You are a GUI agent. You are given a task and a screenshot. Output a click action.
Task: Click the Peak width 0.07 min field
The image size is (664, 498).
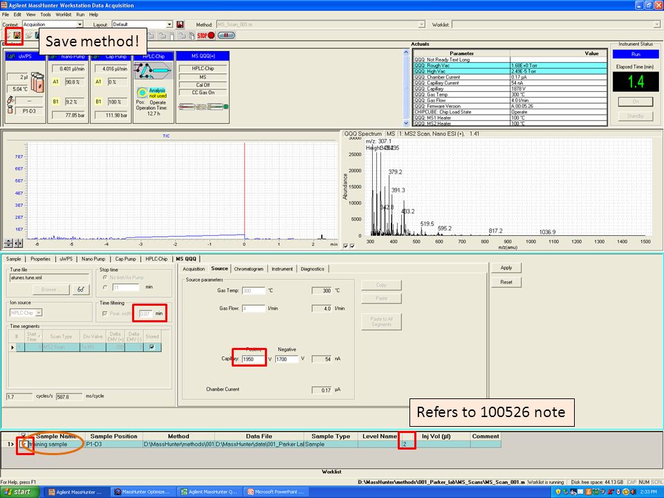pos(145,313)
